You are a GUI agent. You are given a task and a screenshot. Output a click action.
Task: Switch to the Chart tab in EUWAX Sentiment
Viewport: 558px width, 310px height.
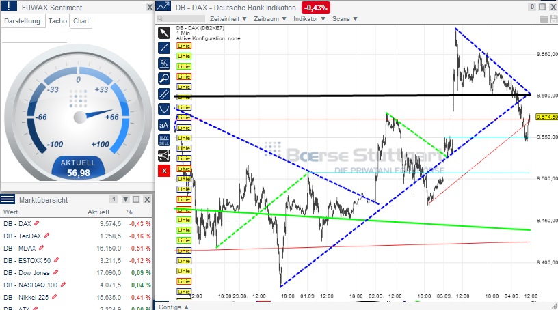(x=81, y=21)
